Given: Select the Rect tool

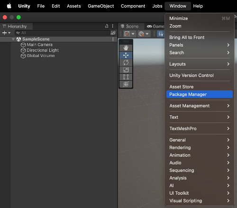Looking at the screenshot, I should [x=126, y=77].
